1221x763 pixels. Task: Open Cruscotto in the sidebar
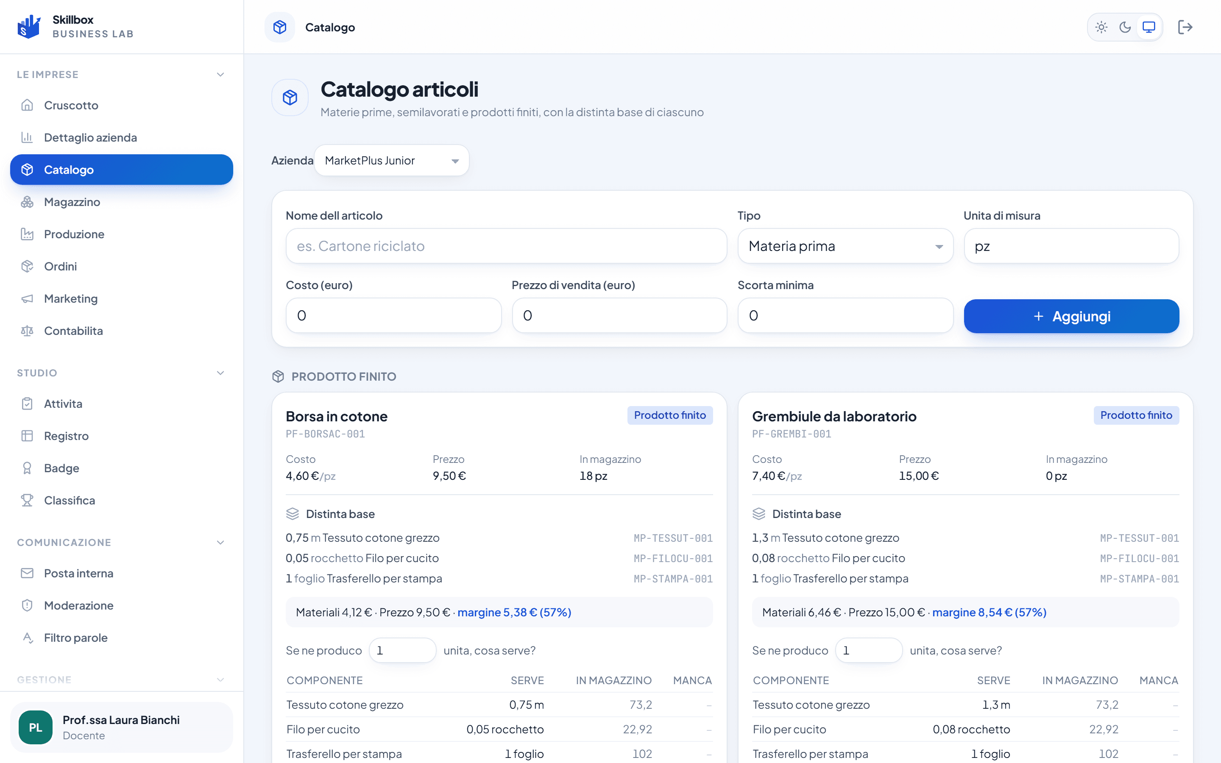122,105
